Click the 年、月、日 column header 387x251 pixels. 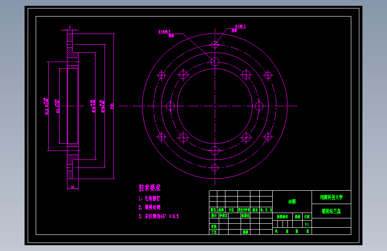pyautogui.click(x=266, y=210)
